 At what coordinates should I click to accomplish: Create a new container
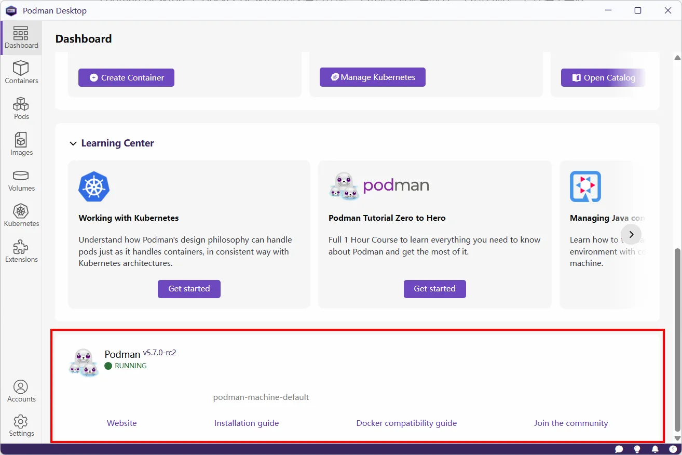(126, 77)
